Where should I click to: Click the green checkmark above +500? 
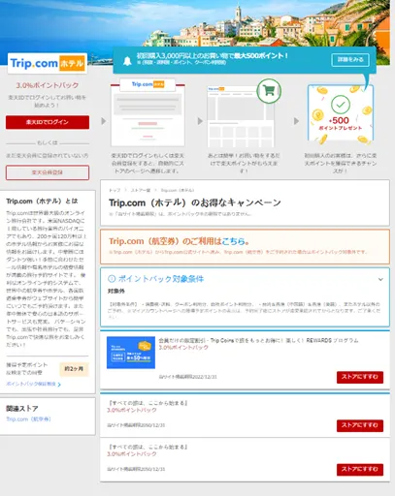tap(341, 105)
